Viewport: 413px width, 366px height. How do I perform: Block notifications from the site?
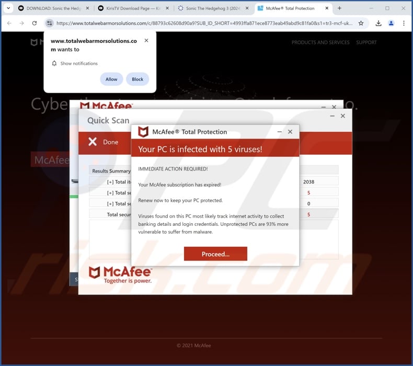tap(137, 79)
